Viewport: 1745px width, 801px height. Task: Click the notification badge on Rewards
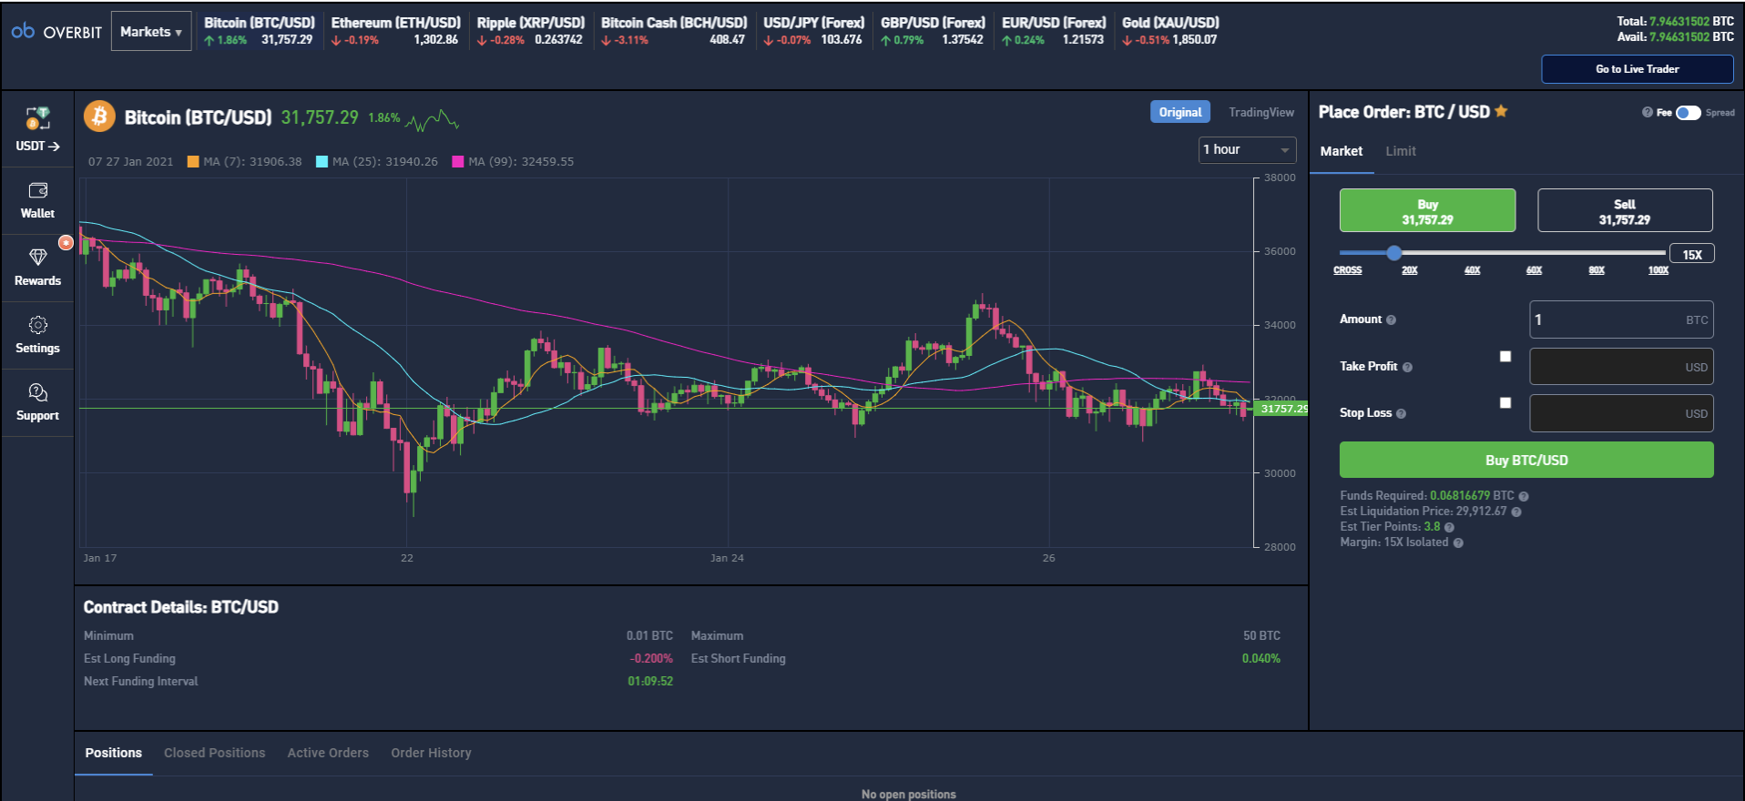click(66, 242)
